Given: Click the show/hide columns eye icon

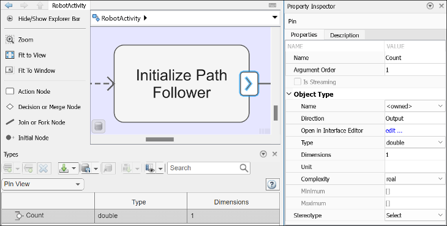Looking at the screenshot, I should [150, 168].
